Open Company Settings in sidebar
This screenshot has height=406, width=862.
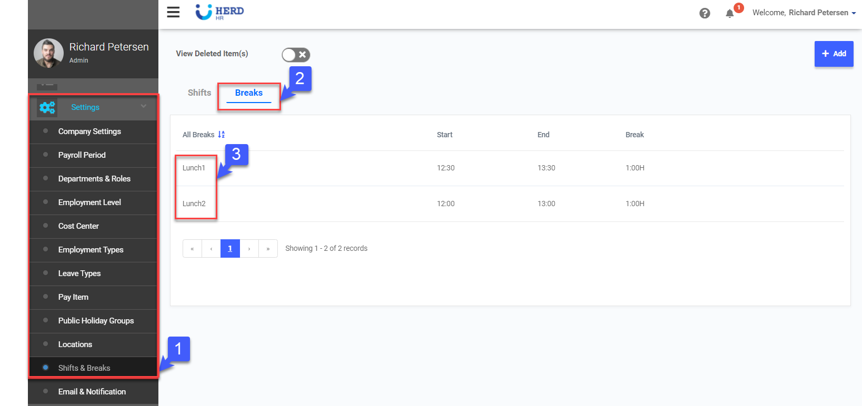pos(89,131)
